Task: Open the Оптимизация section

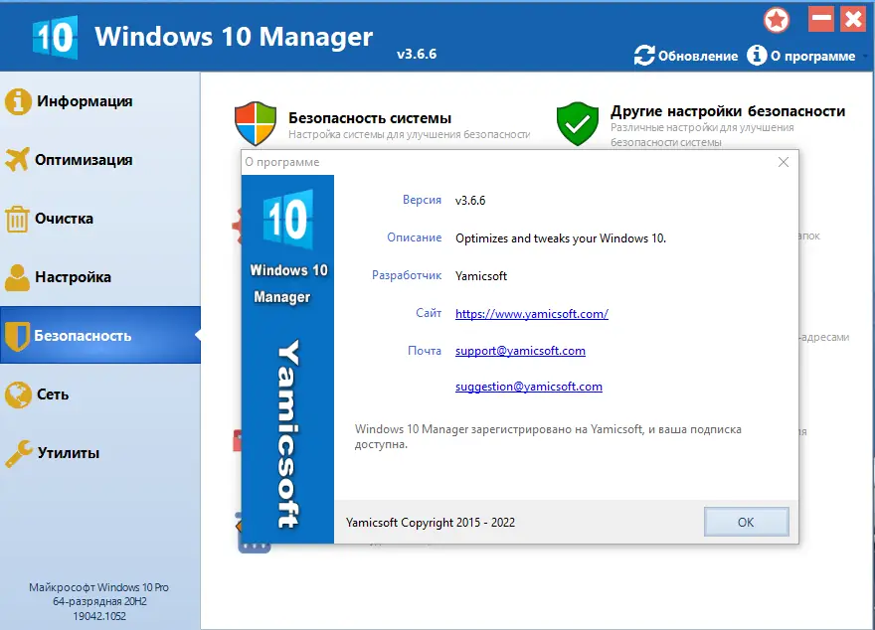Action: pyautogui.click(x=100, y=160)
